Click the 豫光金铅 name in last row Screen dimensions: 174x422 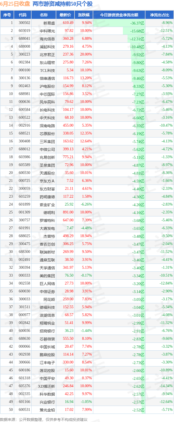pyautogui.click(x=47, y=410)
